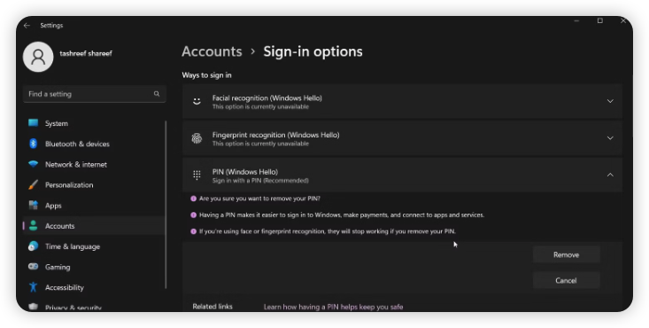
Task: Click the Find a setting search box
Action: point(95,94)
